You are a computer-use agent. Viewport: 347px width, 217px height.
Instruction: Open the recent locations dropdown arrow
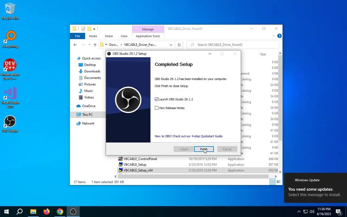(89, 45)
